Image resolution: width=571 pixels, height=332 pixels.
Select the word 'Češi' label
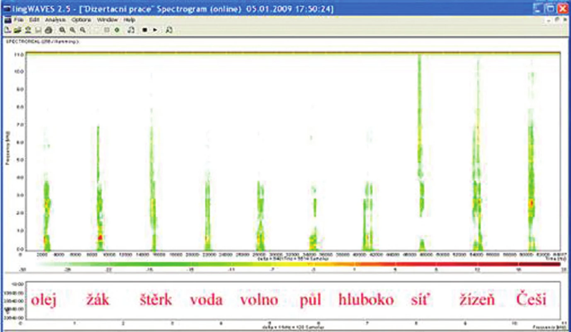pyautogui.click(x=531, y=299)
